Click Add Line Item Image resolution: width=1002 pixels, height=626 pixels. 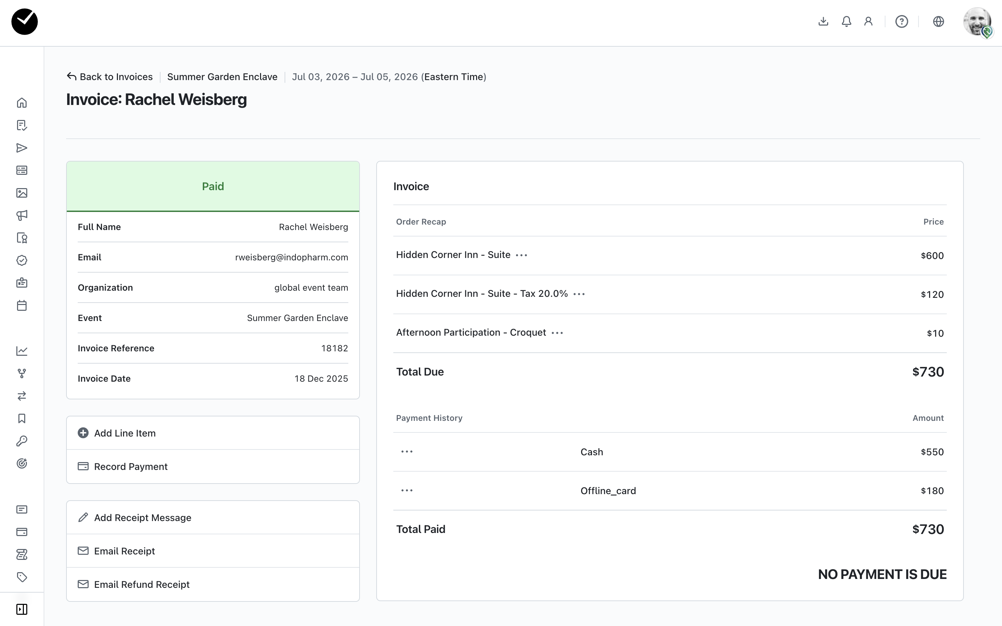pyautogui.click(x=125, y=433)
